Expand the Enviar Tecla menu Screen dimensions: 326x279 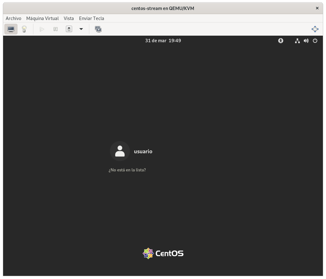[91, 18]
